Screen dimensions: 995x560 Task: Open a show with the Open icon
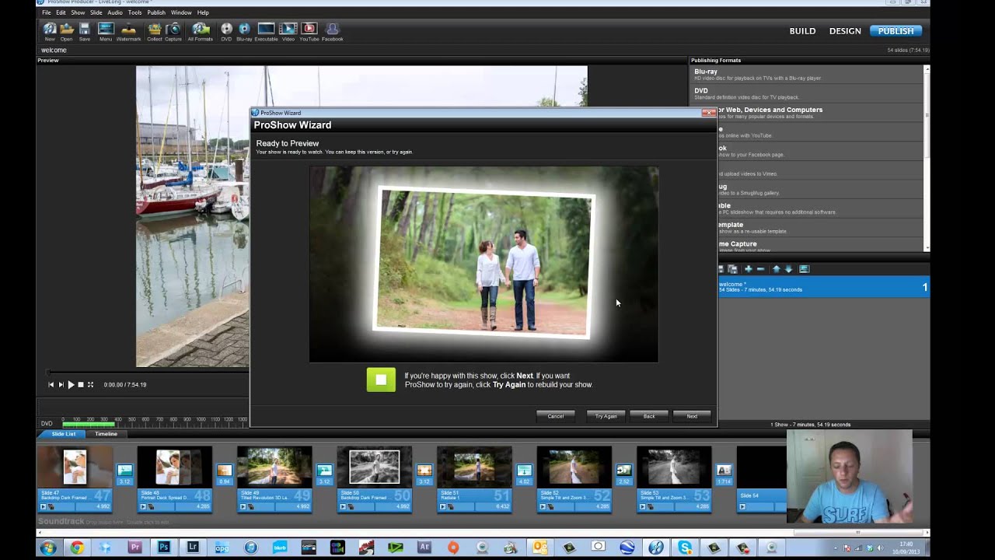(66, 30)
